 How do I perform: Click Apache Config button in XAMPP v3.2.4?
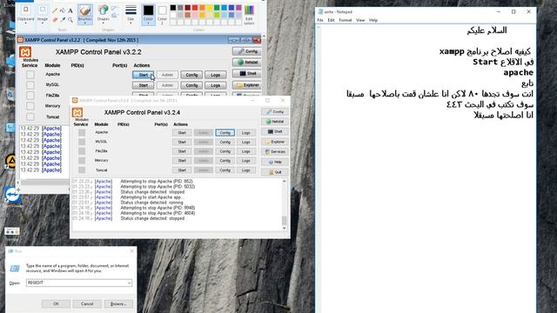(225, 133)
